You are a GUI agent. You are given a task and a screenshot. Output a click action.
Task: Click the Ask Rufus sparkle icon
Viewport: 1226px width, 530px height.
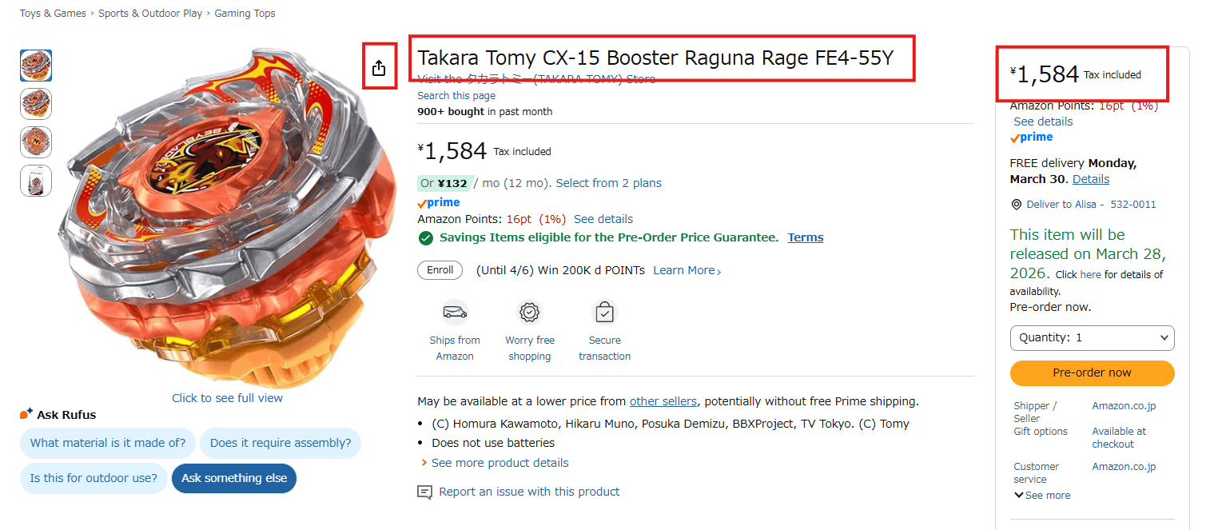coord(26,414)
